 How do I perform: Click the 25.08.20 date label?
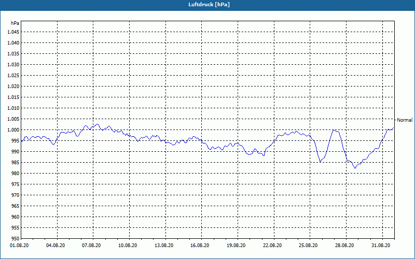pos(308,246)
